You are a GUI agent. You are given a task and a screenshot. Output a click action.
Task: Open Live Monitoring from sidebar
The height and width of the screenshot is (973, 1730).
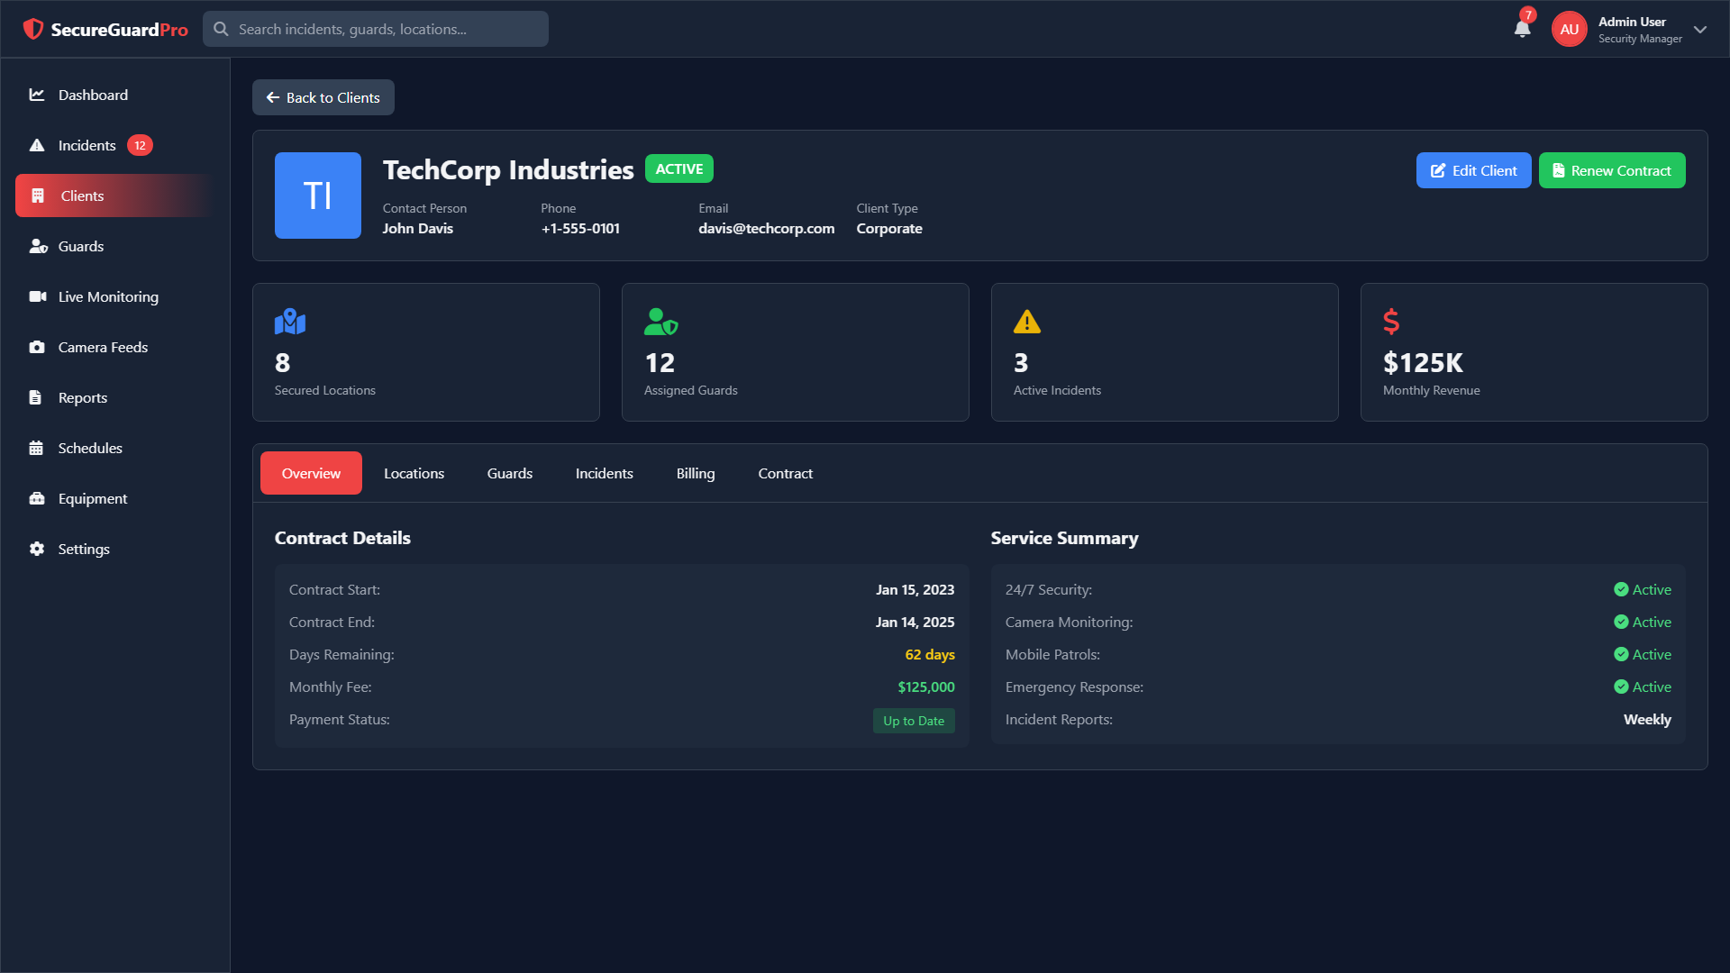108,296
